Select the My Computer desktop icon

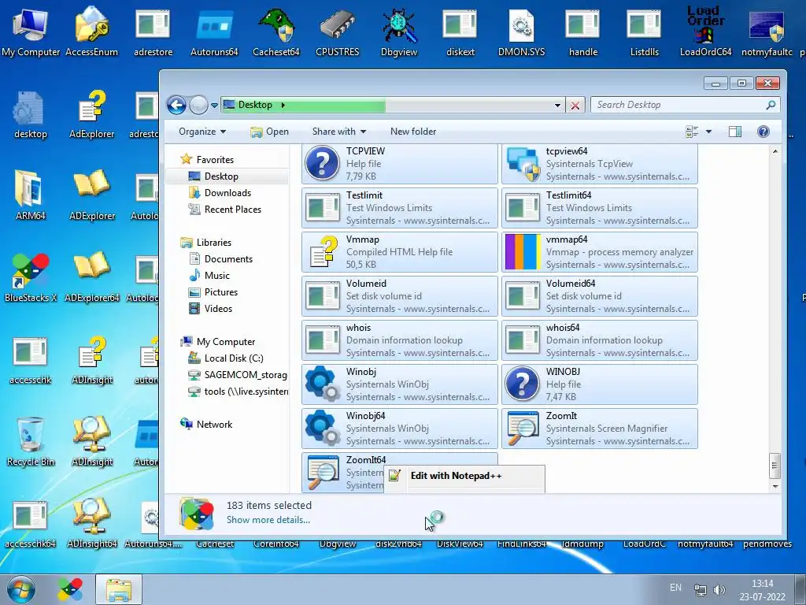click(x=31, y=31)
